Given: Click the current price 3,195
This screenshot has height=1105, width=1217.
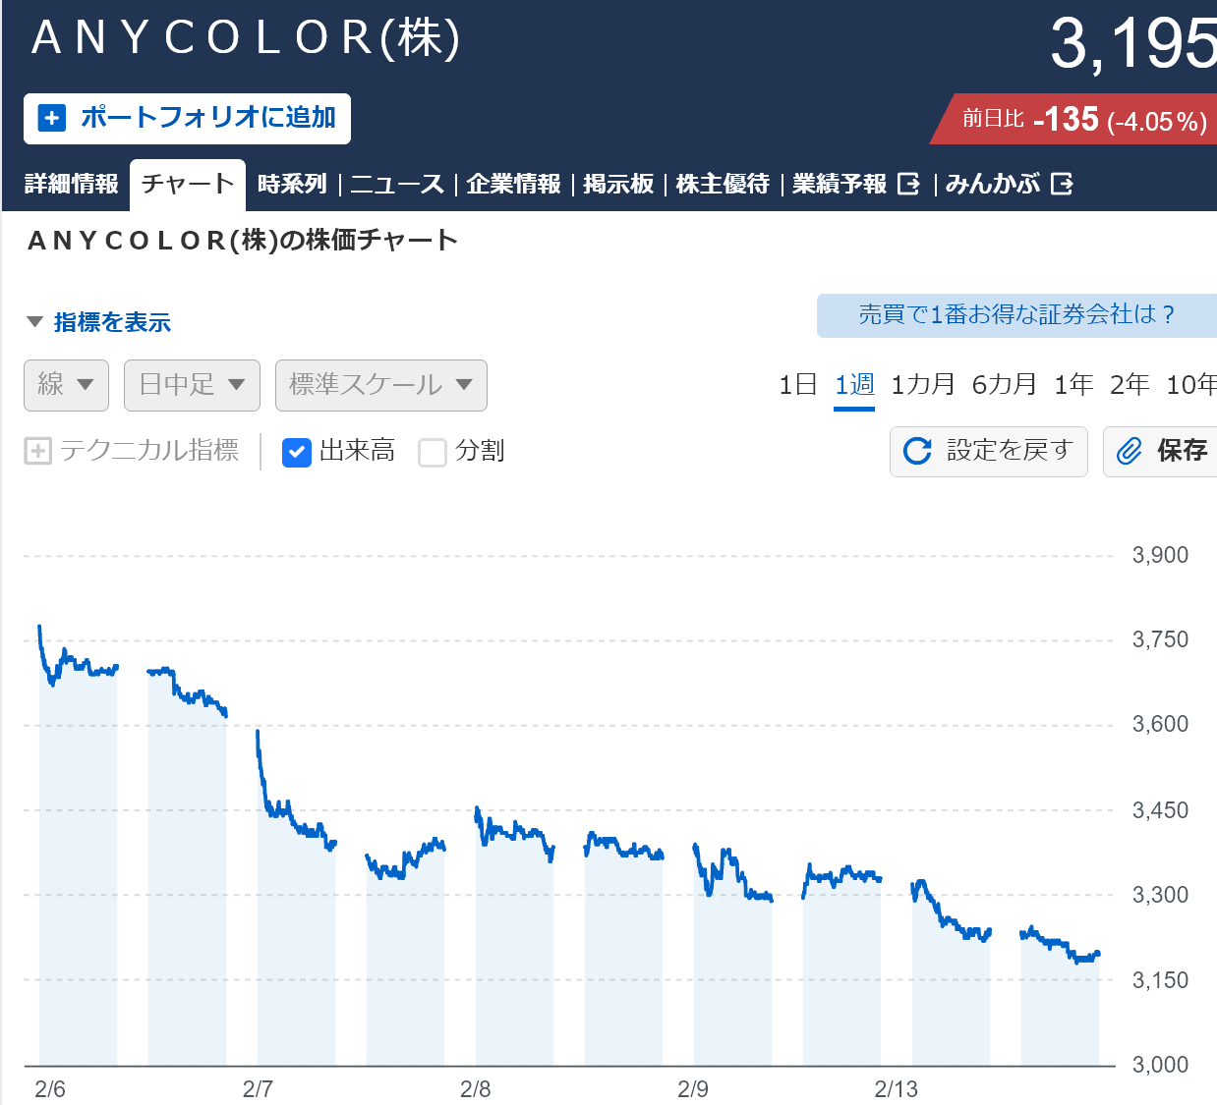Looking at the screenshot, I should (x=1133, y=44).
